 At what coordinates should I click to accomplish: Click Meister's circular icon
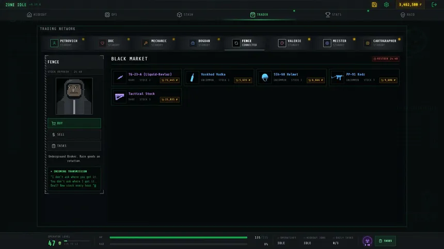[x=327, y=43]
